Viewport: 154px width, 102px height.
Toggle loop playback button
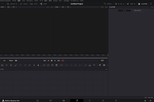63,60
